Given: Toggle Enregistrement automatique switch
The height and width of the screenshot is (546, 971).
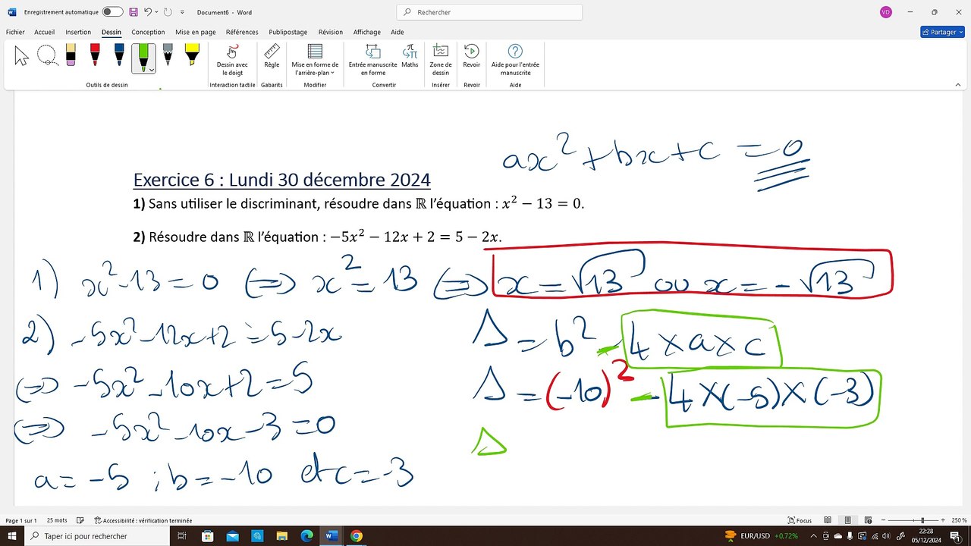Looking at the screenshot, I should [x=112, y=12].
